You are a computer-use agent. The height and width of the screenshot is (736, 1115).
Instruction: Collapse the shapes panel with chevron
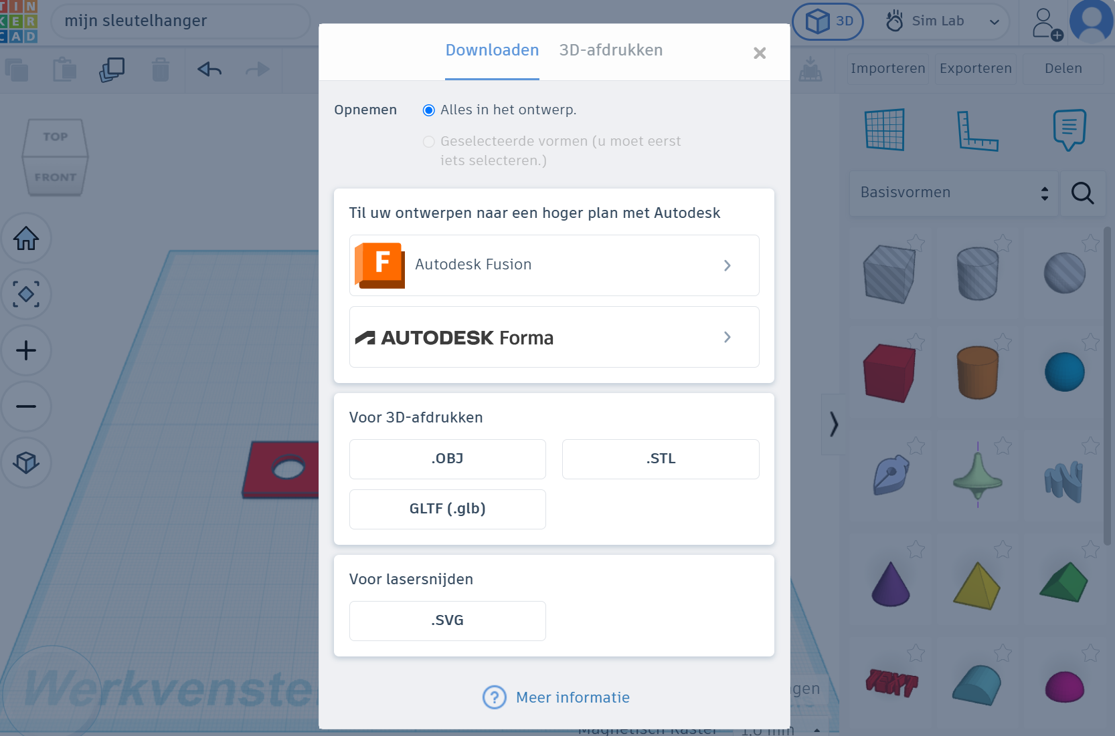tap(833, 424)
